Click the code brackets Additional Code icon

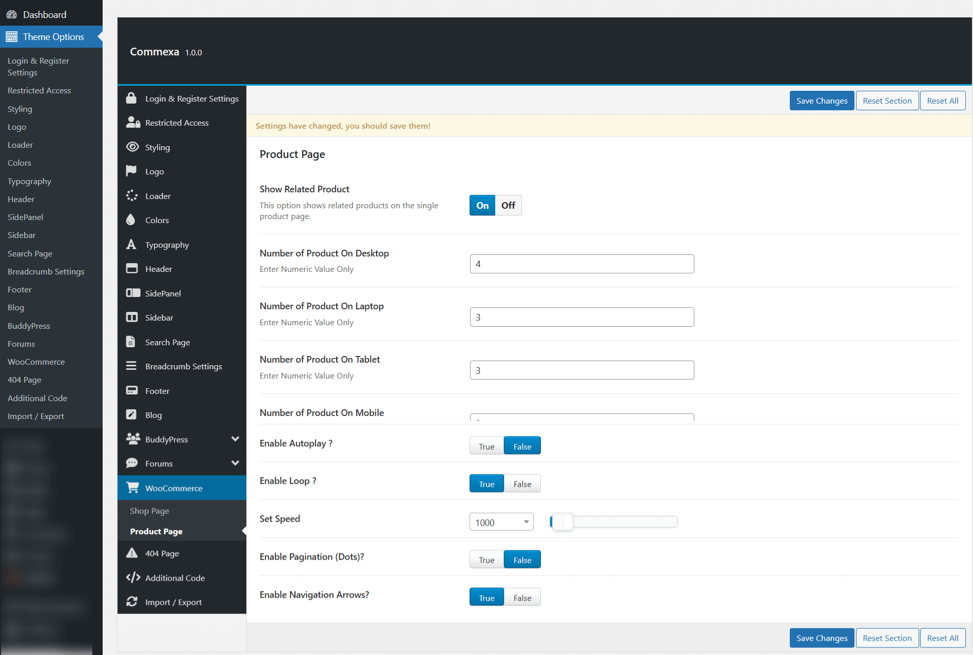pos(133,578)
